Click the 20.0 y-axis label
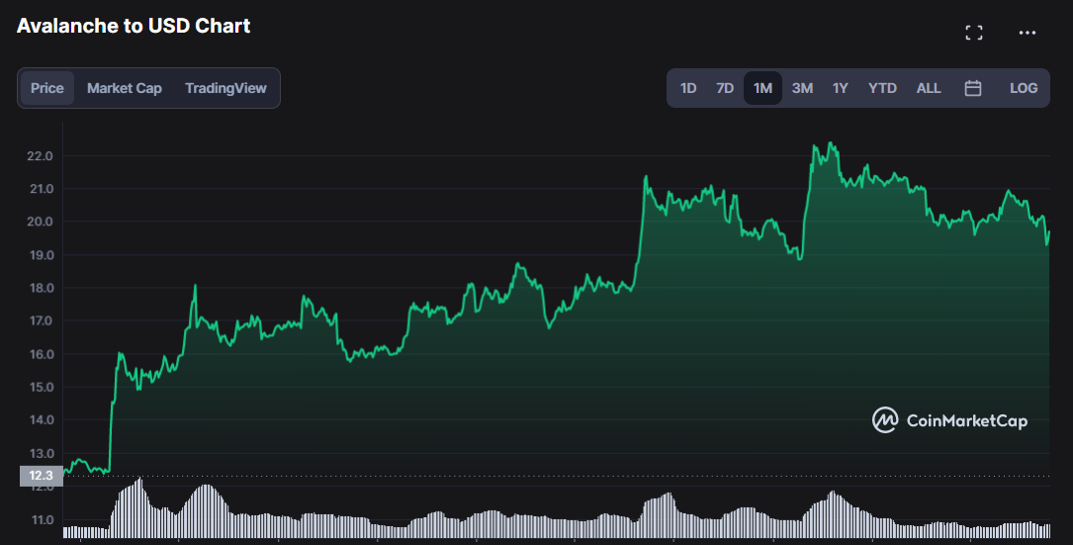This screenshot has width=1073, height=545. [40, 222]
